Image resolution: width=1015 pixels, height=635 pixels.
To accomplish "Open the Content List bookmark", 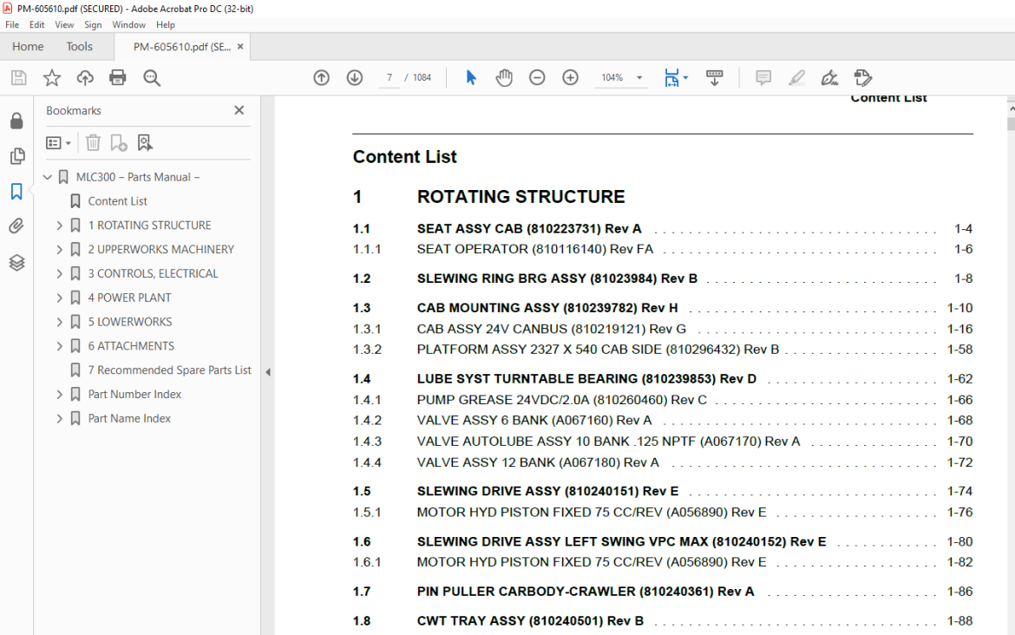I will point(117,201).
